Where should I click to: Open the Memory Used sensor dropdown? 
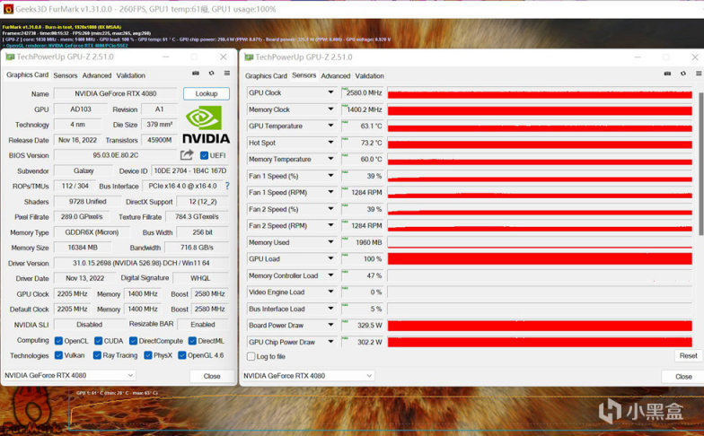coord(330,242)
